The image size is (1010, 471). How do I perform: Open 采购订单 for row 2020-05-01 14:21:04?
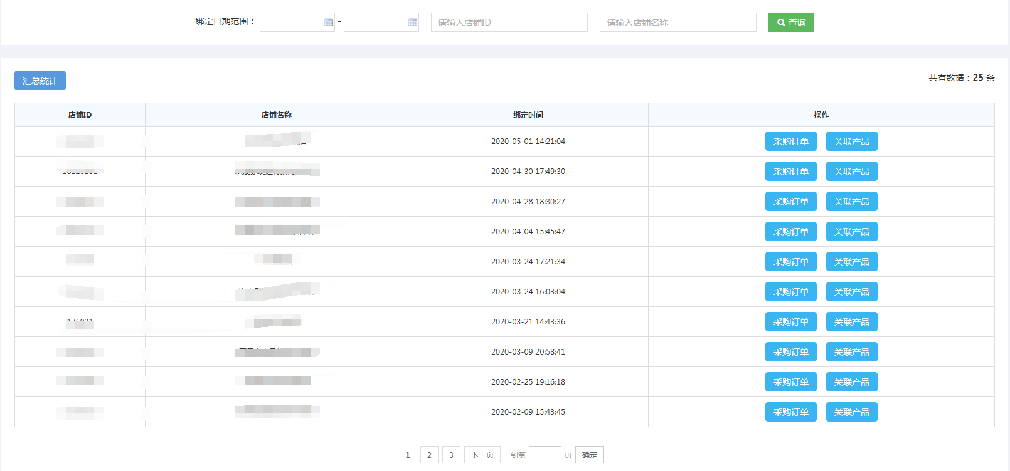(791, 142)
